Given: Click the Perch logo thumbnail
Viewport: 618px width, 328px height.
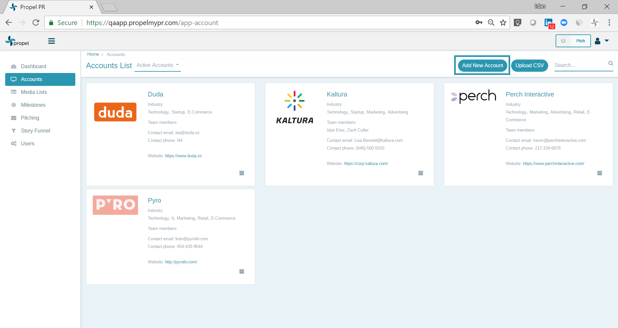Looking at the screenshot, I should [x=473, y=96].
